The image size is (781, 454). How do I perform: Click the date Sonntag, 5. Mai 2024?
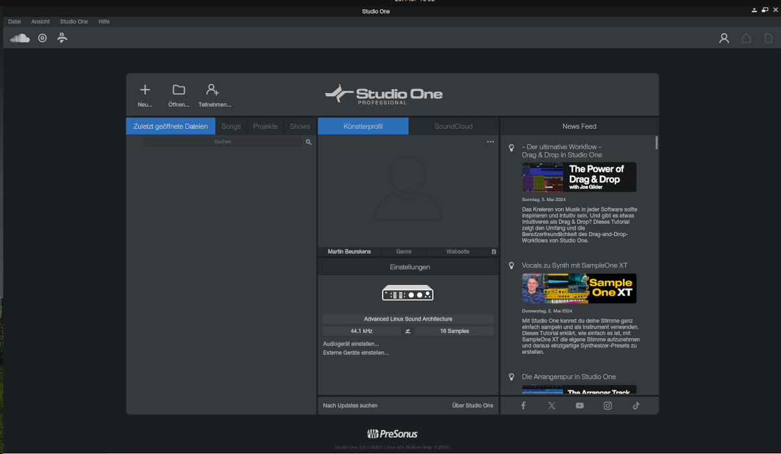tap(545, 199)
